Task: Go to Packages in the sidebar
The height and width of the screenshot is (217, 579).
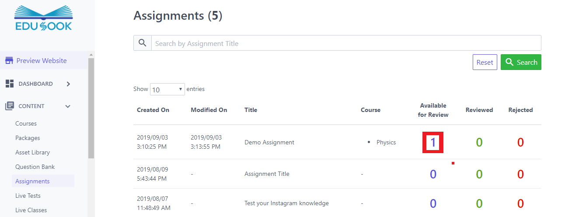Action: pyautogui.click(x=28, y=138)
